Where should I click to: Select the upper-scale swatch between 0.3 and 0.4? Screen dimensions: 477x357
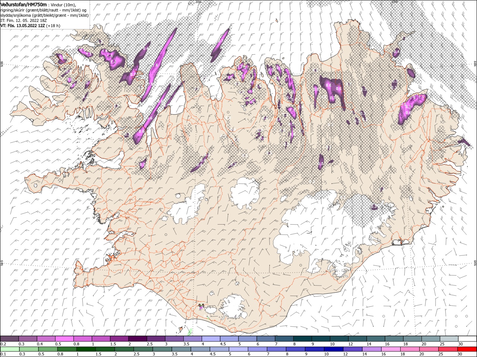click(28, 339)
